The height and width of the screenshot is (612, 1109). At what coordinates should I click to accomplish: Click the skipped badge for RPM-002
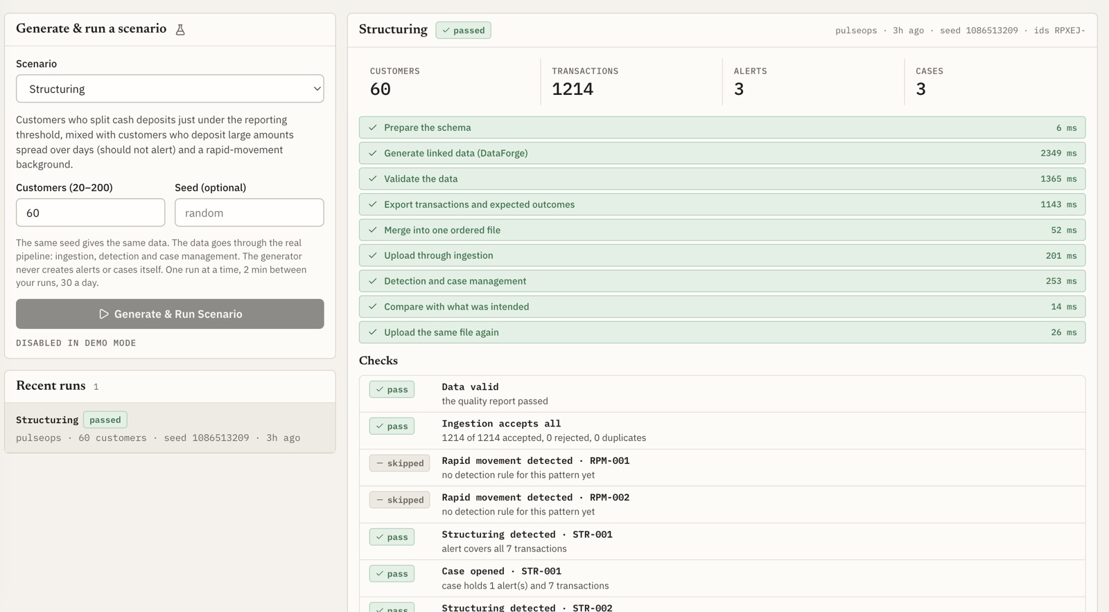click(399, 500)
